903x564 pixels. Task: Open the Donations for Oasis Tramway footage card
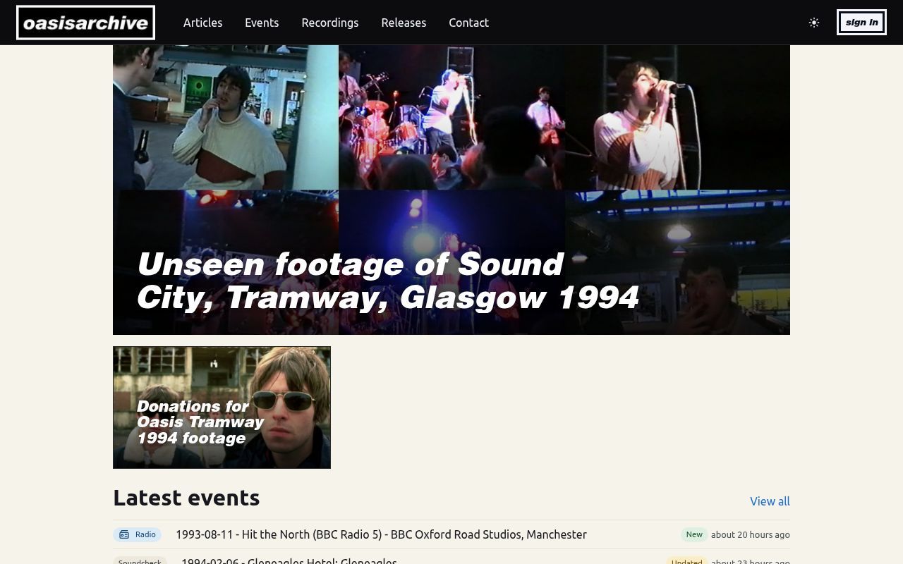coord(222,407)
